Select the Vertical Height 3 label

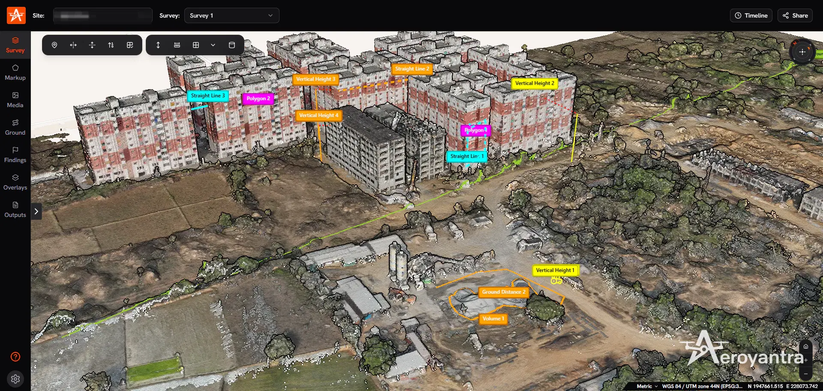point(316,79)
